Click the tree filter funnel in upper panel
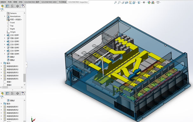The height and width of the screenshot is (122, 193). (x=2, y=10)
